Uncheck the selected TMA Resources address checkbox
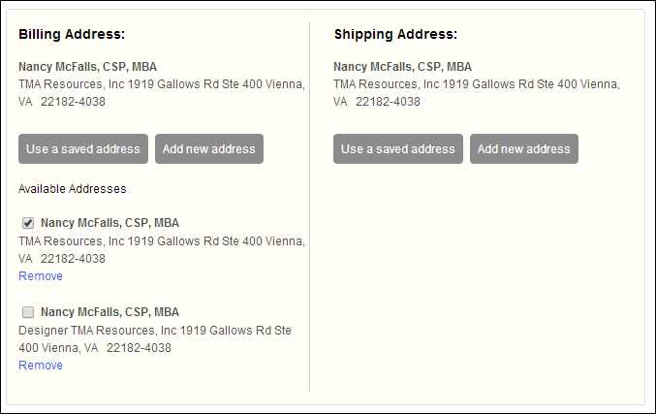Image resolution: width=656 pixels, height=414 pixels. 28,223
